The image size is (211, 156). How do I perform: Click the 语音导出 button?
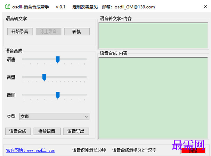tap(76, 131)
